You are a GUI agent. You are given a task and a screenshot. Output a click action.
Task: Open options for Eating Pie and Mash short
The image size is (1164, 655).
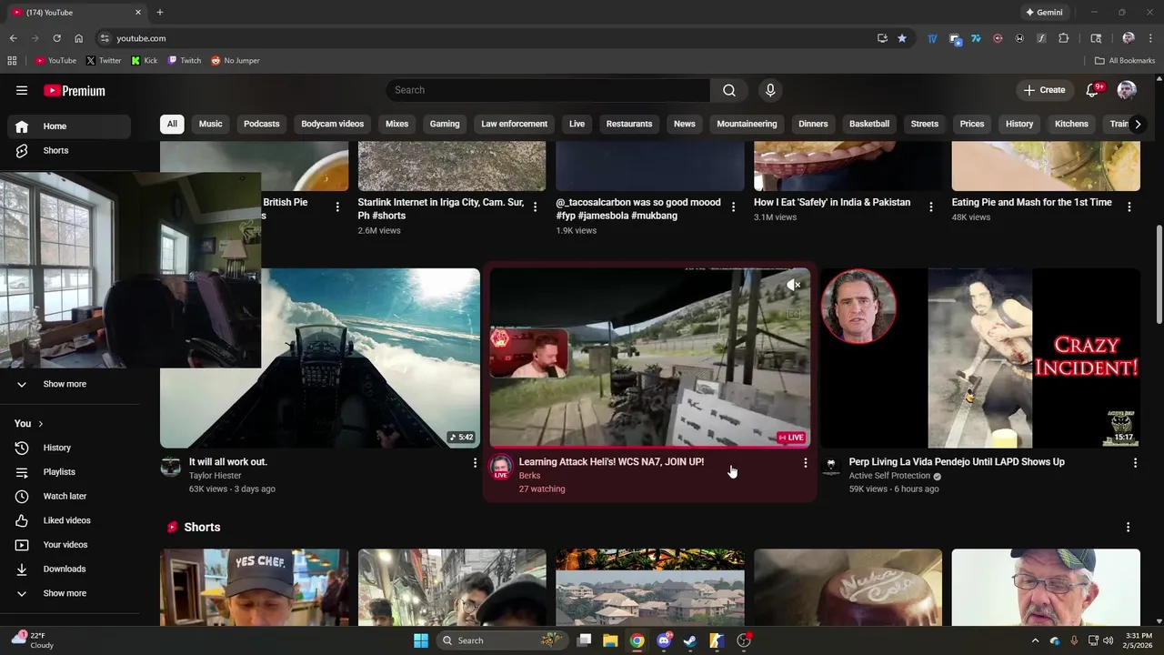click(x=1129, y=207)
